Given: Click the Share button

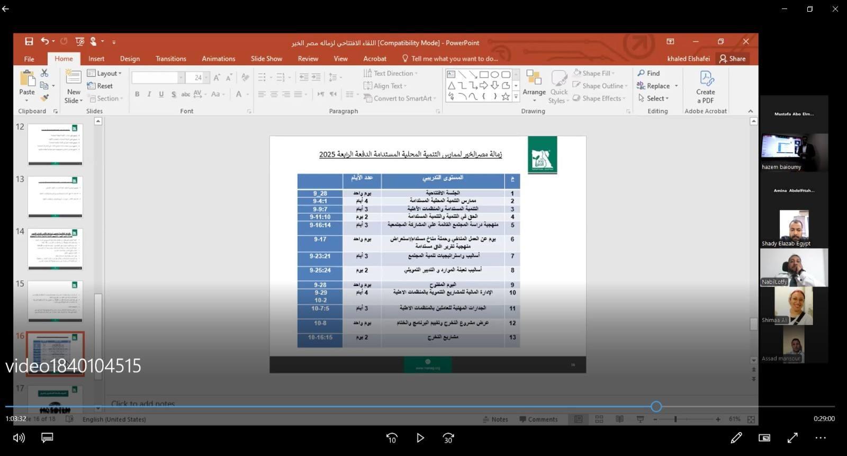Looking at the screenshot, I should click(732, 59).
